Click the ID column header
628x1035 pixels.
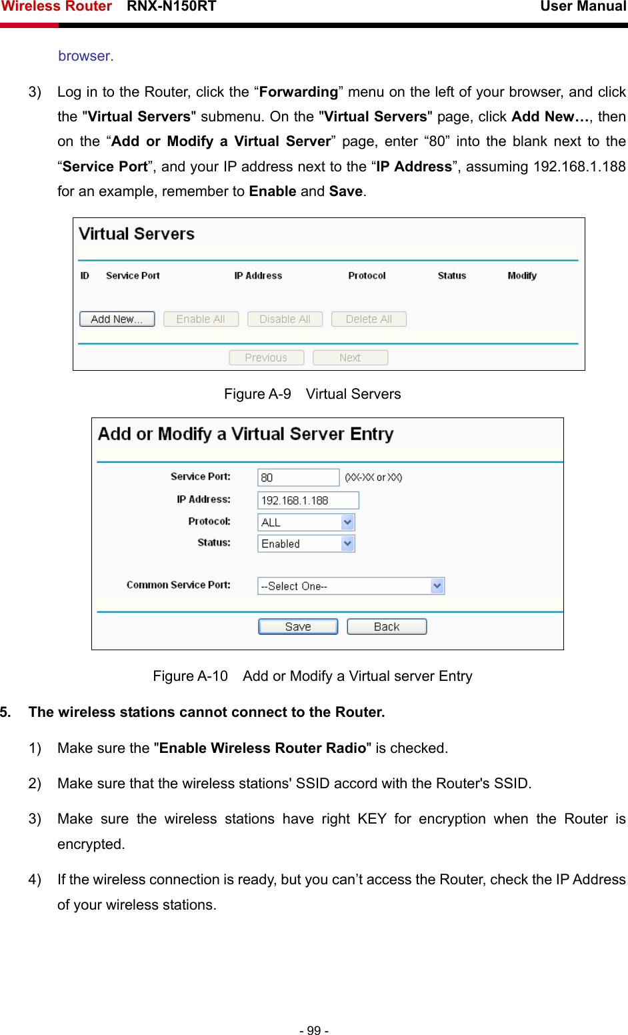point(85,275)
